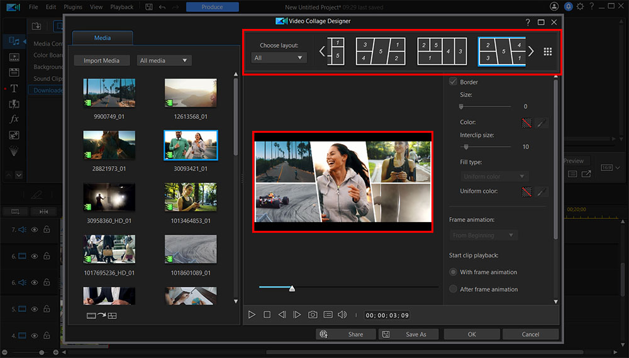Viewport: 629px width, 358px height.
Task: Select With frame animation radio button
Action: (x=453, y=272)
